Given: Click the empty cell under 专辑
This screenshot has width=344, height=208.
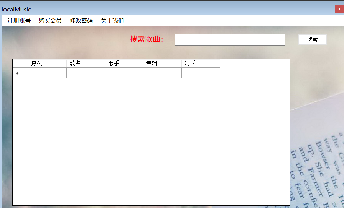Looking at the screenshot, I should tap(162, 73).
